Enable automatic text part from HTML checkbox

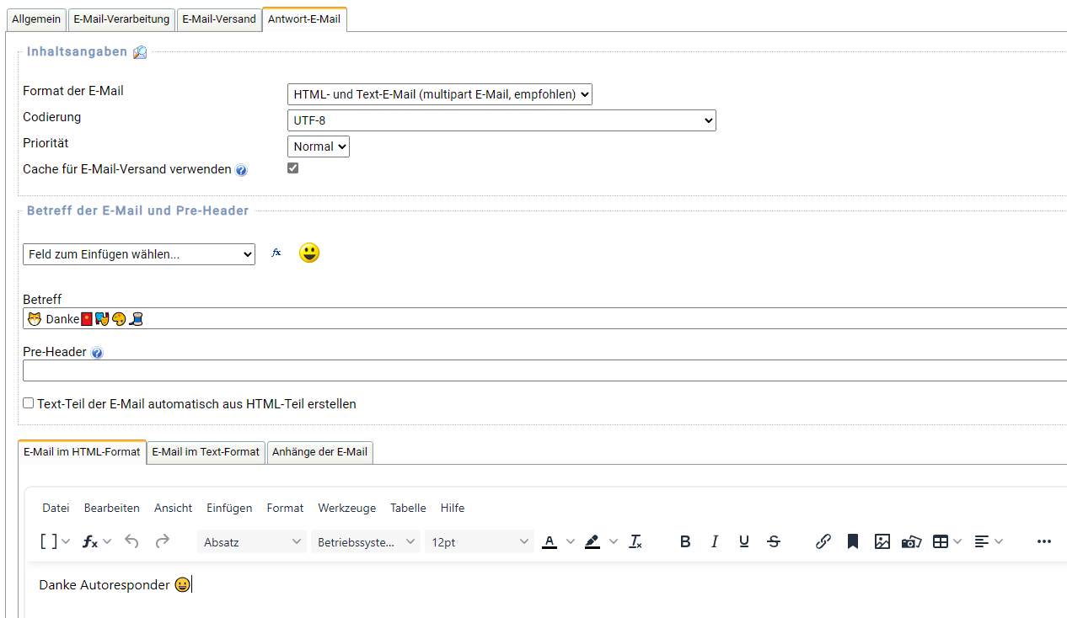[29, 403]
